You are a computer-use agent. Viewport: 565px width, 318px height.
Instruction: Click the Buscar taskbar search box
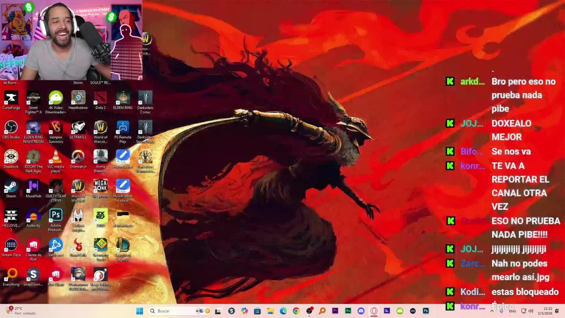(180, 311)
